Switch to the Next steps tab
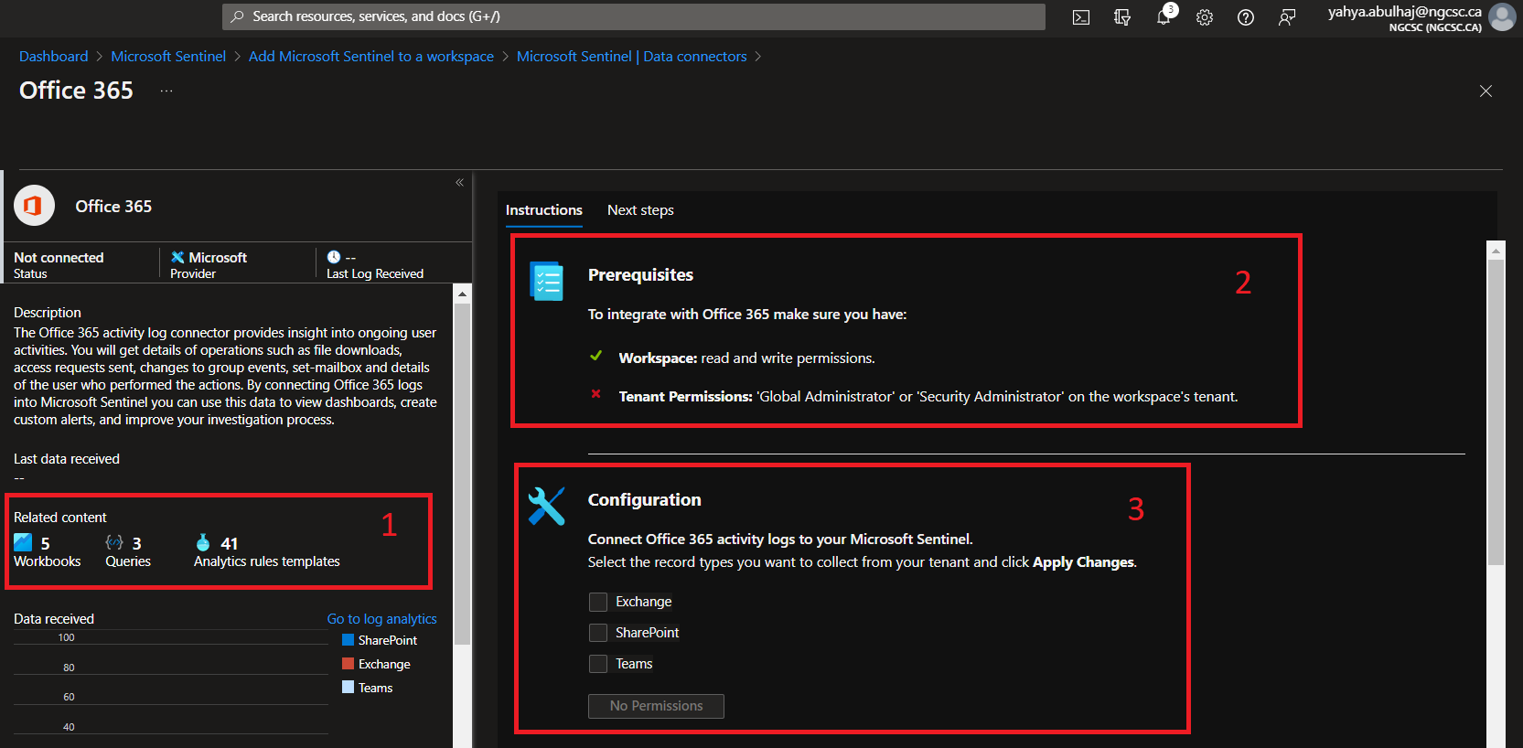 [x=640, y=210]
